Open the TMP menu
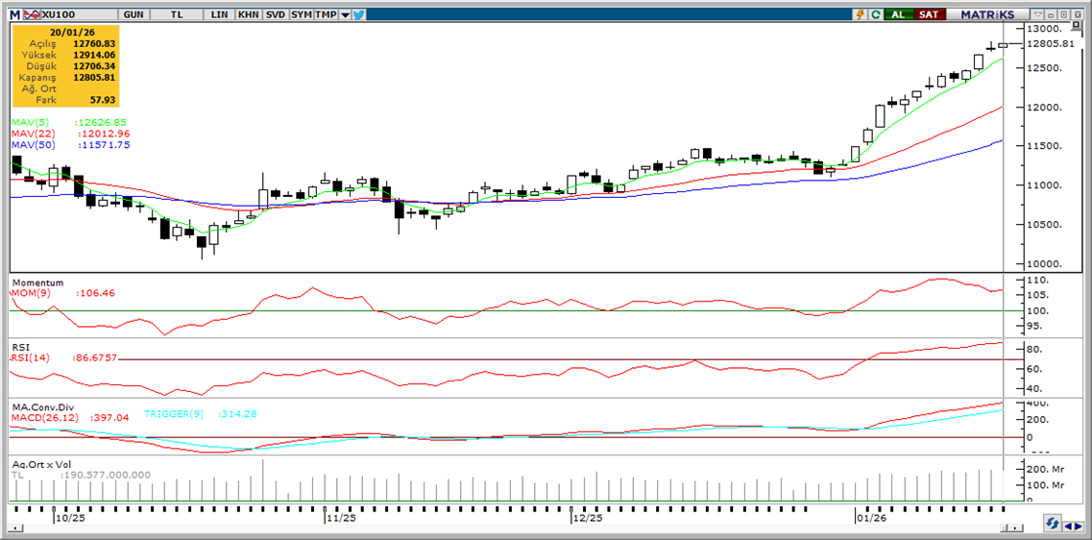The height and width of the screenshot is (540, 1092). click(327, 14)
